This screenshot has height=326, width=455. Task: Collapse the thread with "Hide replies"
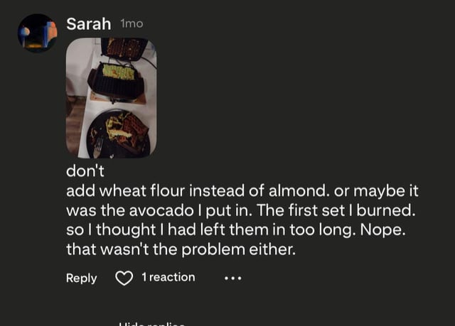(151, 323)
